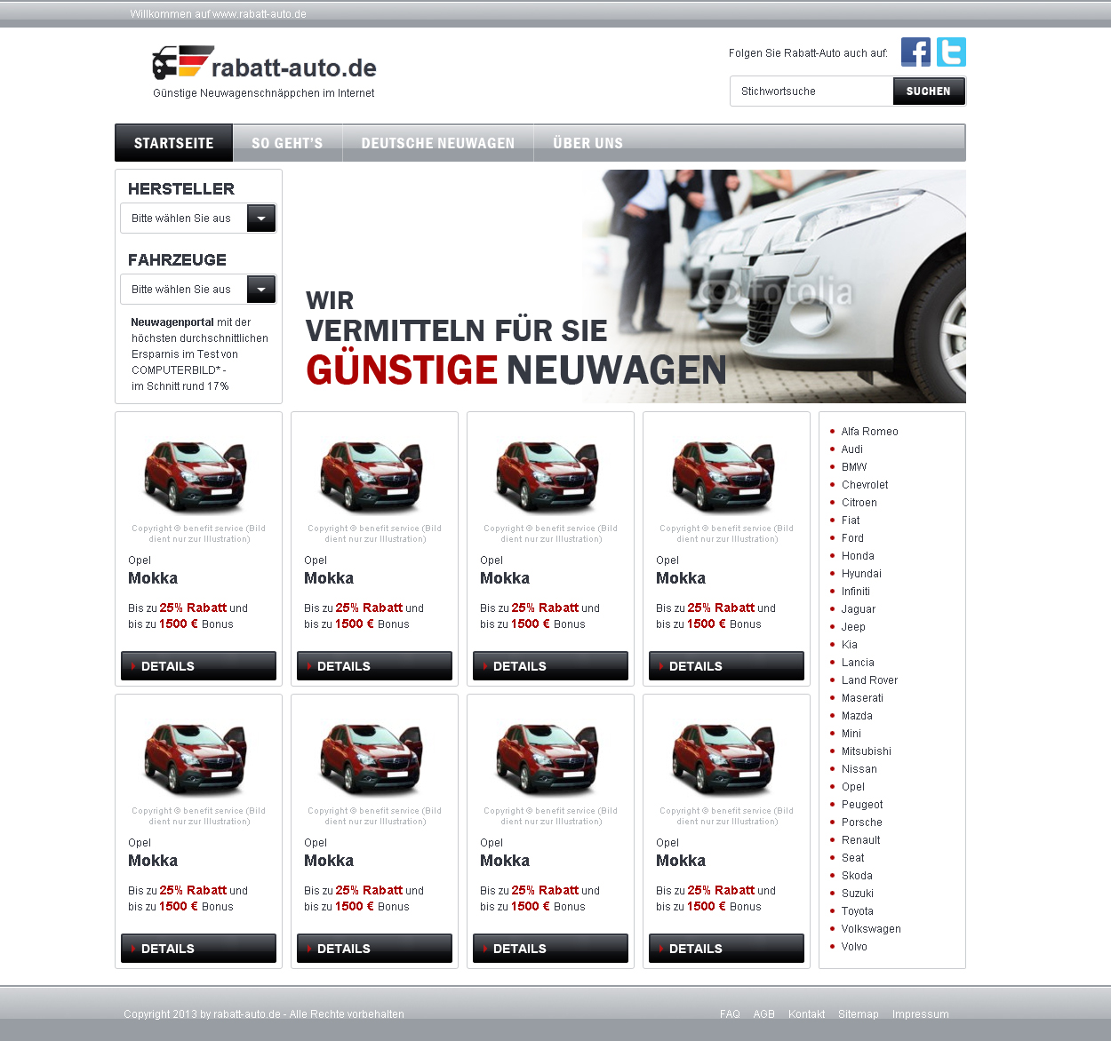
Task: Open the Infiniti brand link
Action: pyautogui.click(x=856, y=592)
